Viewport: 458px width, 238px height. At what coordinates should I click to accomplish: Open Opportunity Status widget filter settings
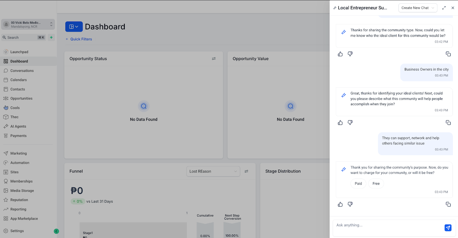[x=214, y=59]
